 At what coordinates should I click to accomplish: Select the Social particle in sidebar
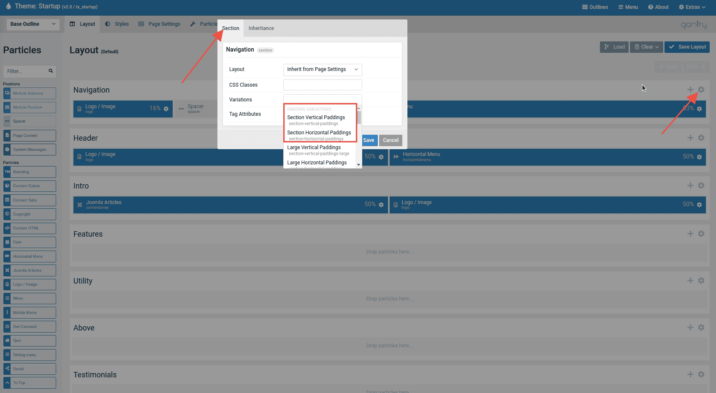30,369
